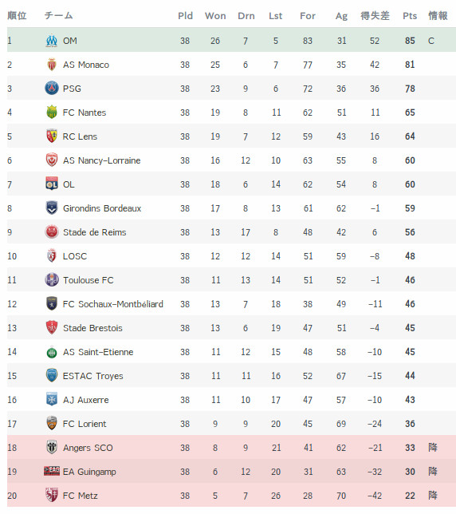
Task: Click the 順位 column header
Action: coord(17,16)
